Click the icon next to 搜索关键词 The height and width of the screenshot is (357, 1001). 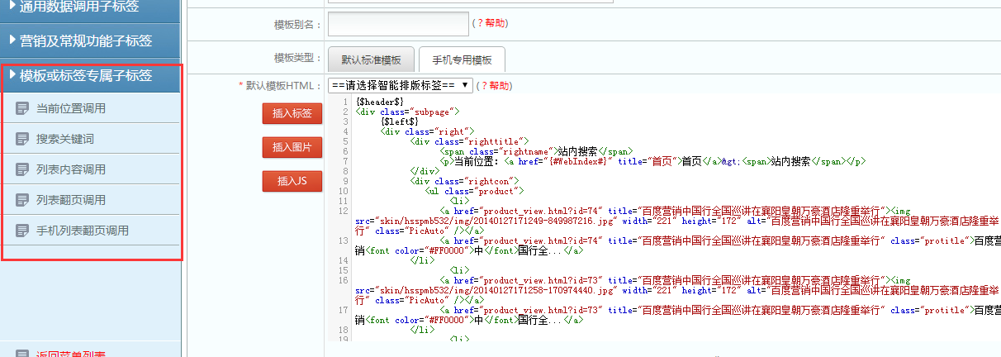tap(22, 139)
